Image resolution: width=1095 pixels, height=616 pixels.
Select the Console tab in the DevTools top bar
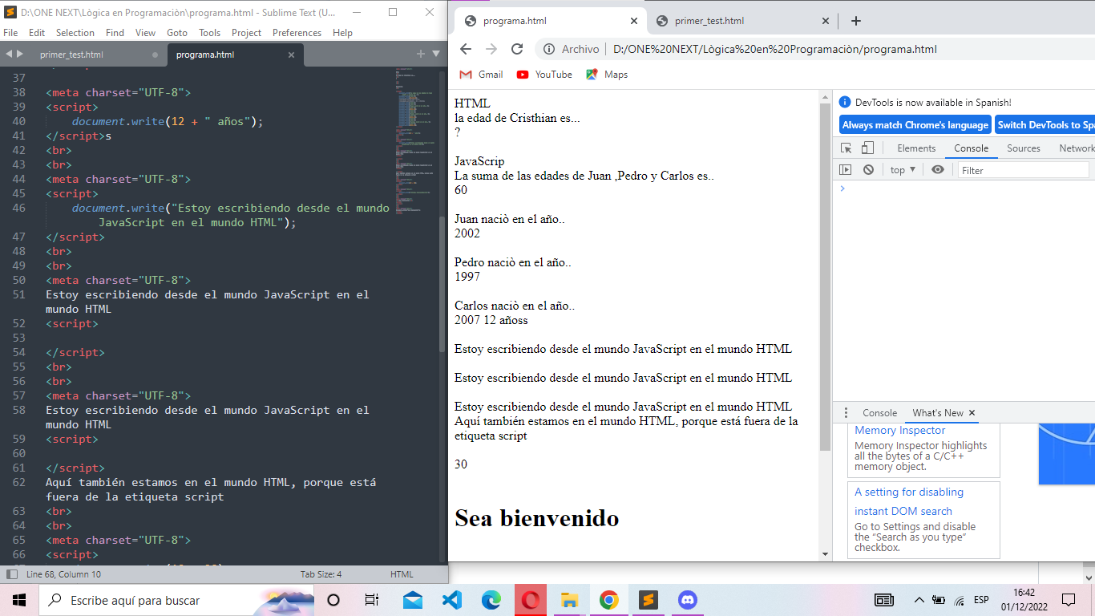click(x=971, y=148)
